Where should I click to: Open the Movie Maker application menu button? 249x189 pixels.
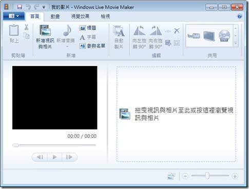click(x=14, y=16)
